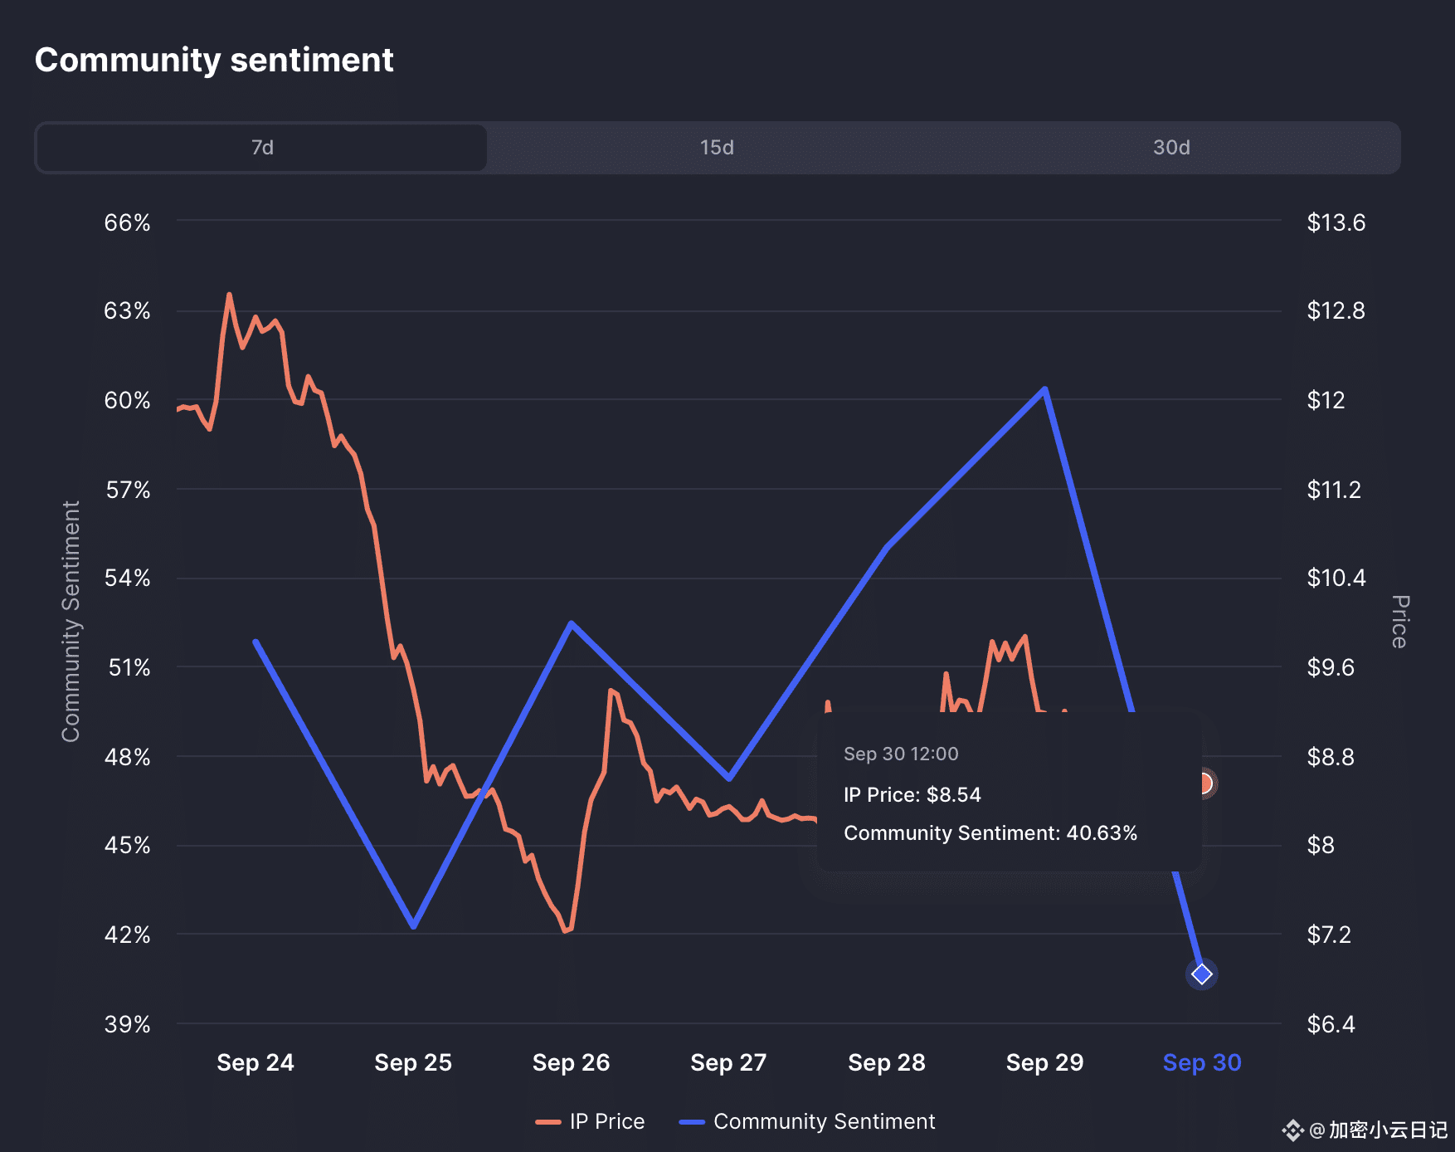Switch to the 15d time range tab

click(x=717, y=148)
